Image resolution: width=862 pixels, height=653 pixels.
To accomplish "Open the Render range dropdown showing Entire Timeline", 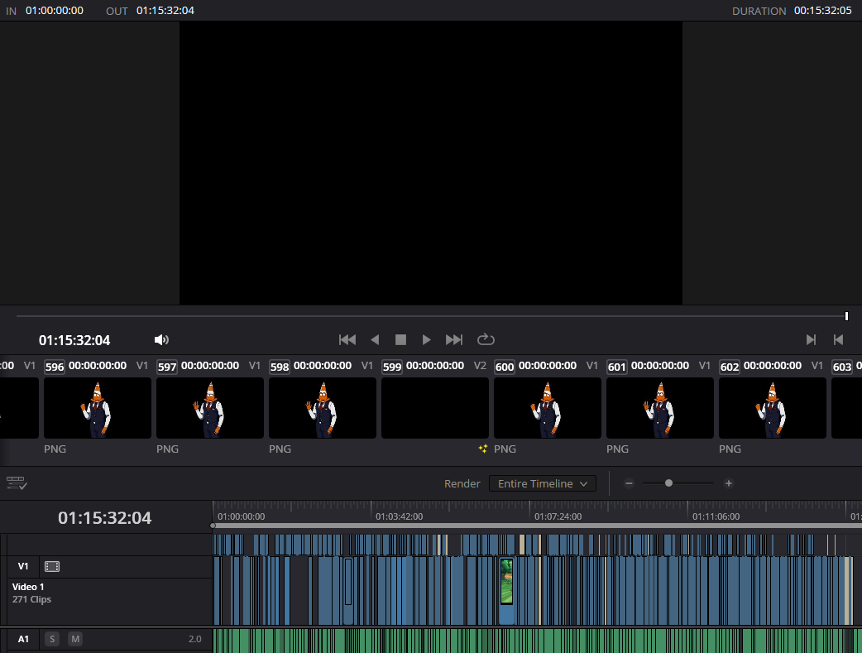I will pyautogui.click(x=542, y=483).
